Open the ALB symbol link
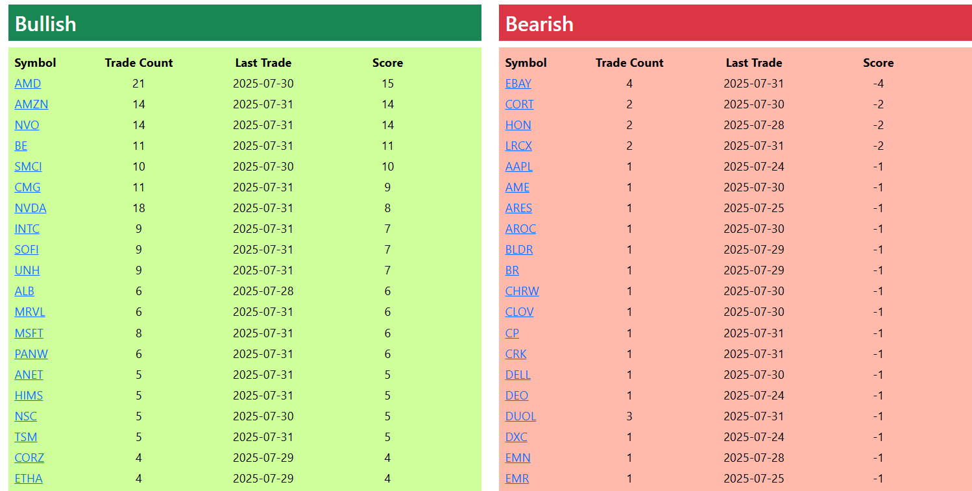Screen dimensions: 972x491 point(25,291)
